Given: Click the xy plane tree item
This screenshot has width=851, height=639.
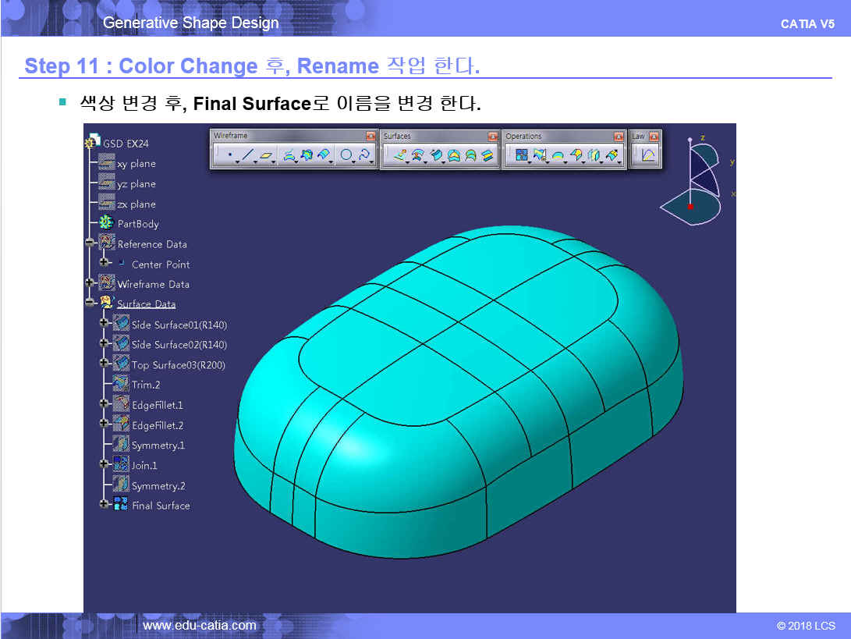Looking at the screenshot, I should point(136,164).
